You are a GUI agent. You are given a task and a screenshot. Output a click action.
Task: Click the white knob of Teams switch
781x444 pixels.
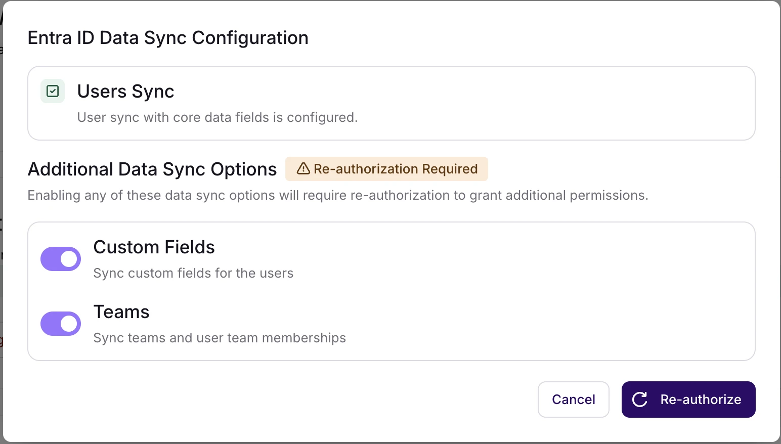pos(69,324)
